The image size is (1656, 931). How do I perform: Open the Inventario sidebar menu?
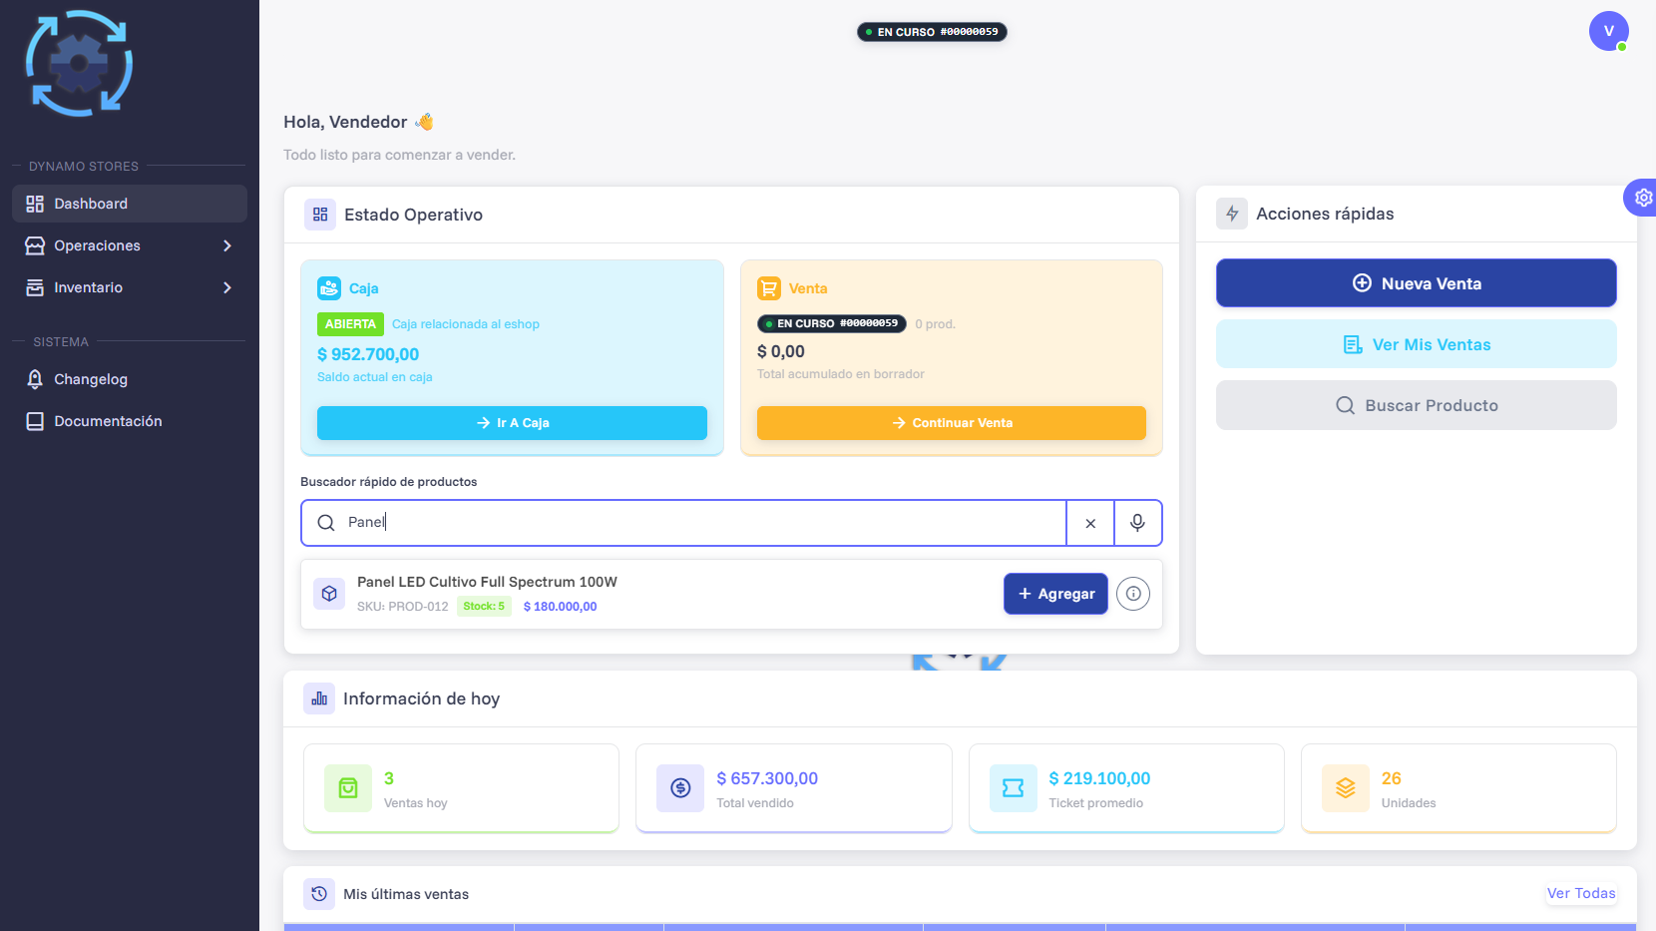(130, 287)
